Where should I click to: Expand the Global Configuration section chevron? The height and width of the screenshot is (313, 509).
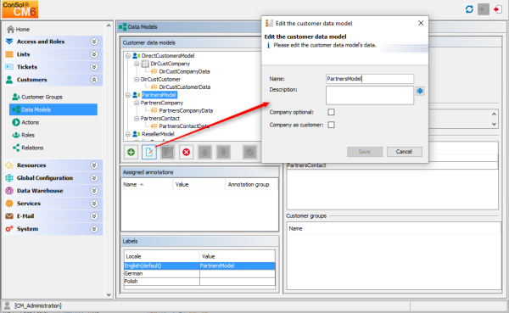click(94, 178)
